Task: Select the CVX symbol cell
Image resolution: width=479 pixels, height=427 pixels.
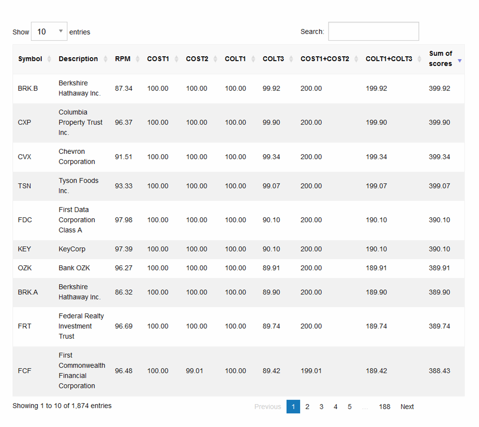Action: 24,157
